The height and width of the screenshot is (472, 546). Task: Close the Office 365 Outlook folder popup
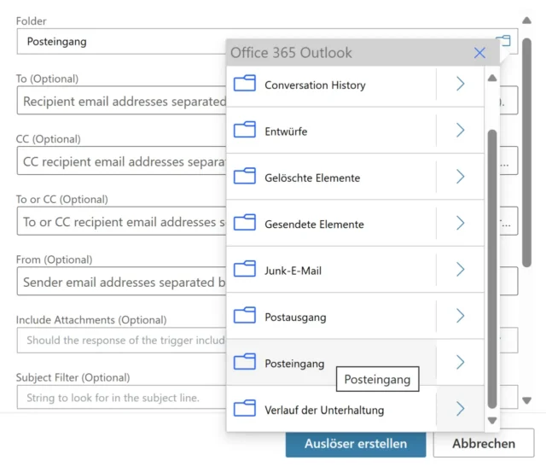pyautogui.click(x=479, y=53)
